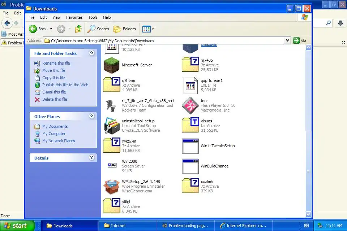Select the vlpuos tar archive icon
This screenshot has width=347, height=231.
pos(190,125)
